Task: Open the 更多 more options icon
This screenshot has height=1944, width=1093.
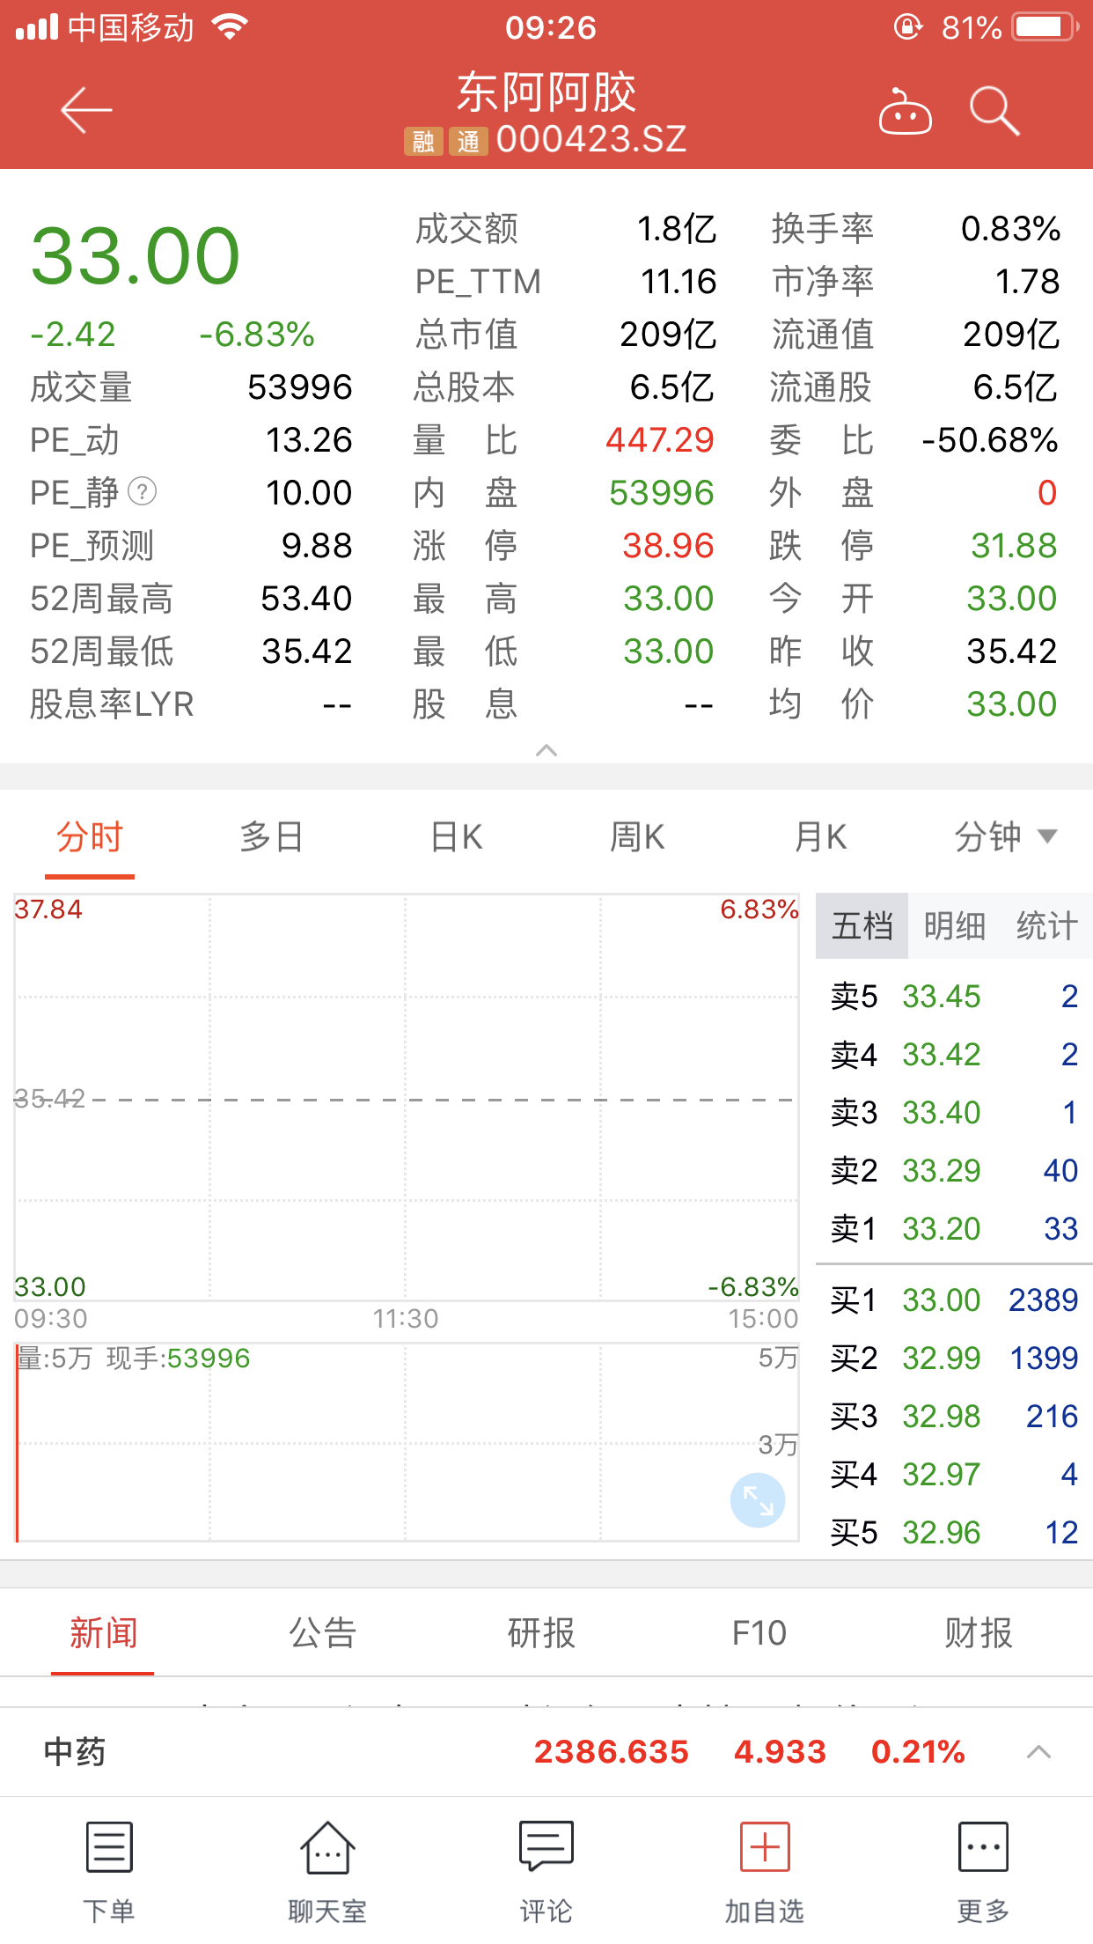Action: (x=983, y=1871)
